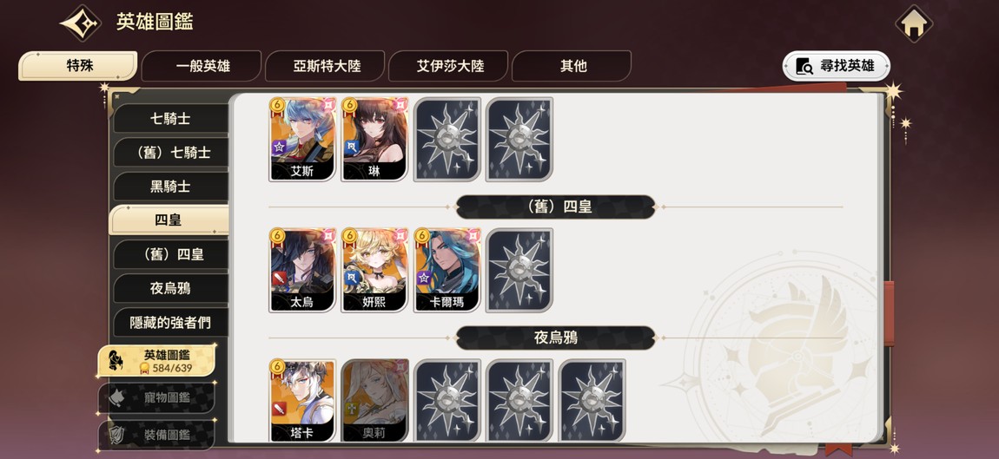The height and width of the screenshot is (459, 999).
Task: Open the 尋找英雄 hero search
Action: click(836, 66)
